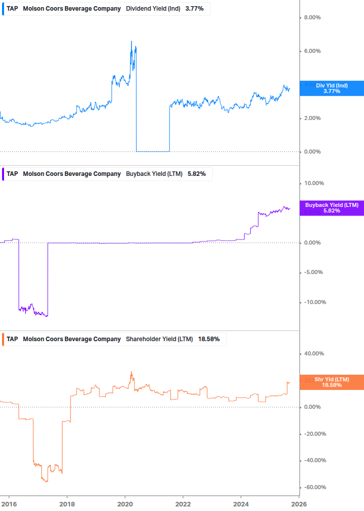This screenshot has width=364, height=511.
Task: Select the Dividend Yield (Ind) 3.77% legend
Action: pyautogui.click(x=106, y=9)
